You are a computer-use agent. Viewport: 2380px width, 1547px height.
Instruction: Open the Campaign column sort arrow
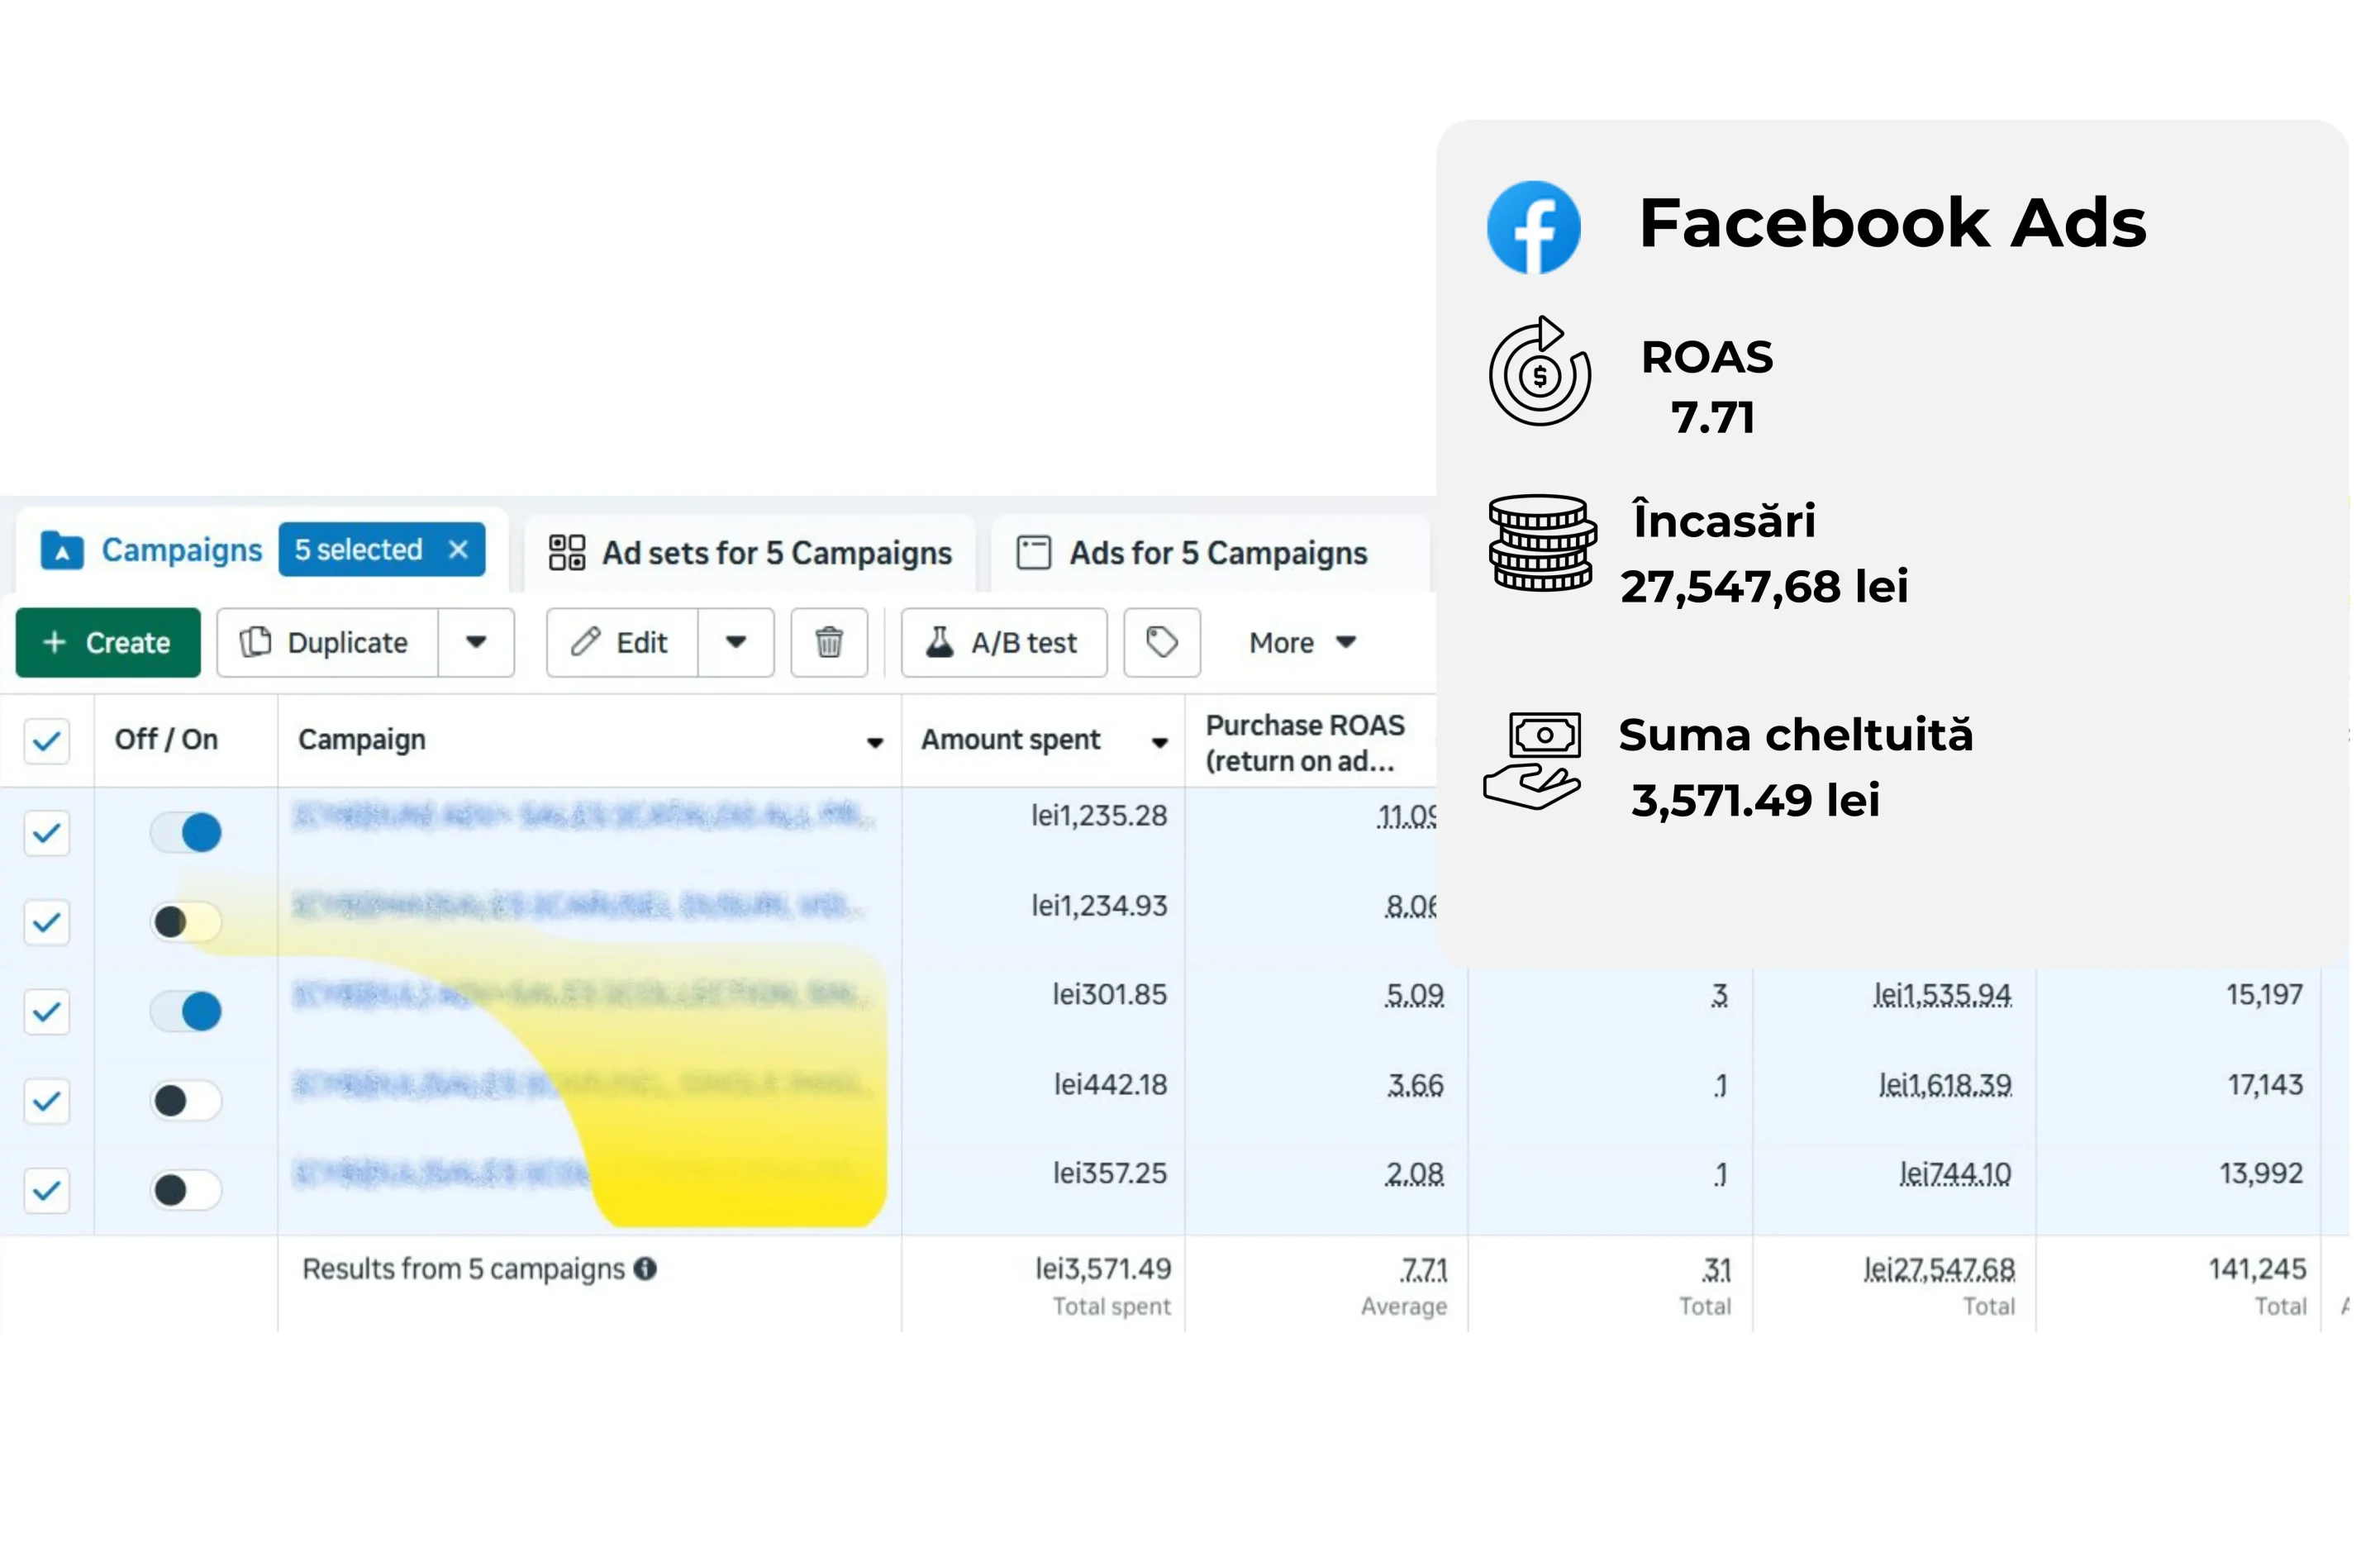875,742
